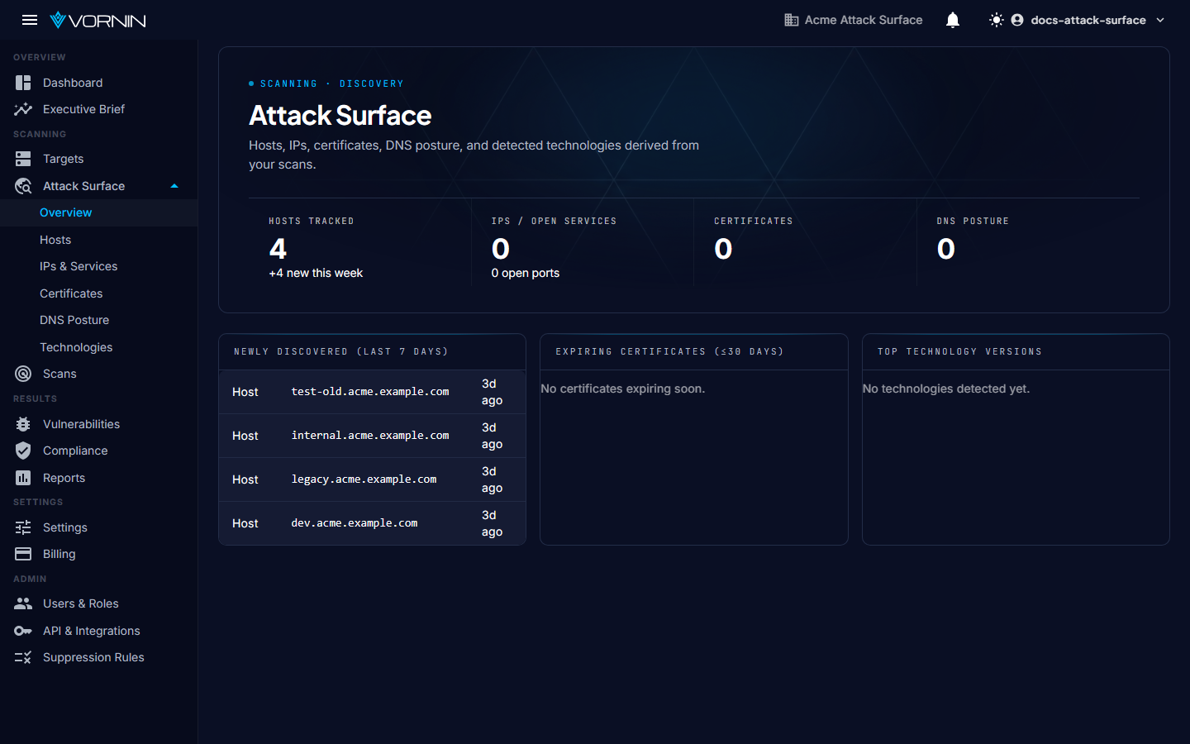Viewport: 1190px width, 744px height.
Task: Open Executive Brief
Action: click(x=83, y=109)
